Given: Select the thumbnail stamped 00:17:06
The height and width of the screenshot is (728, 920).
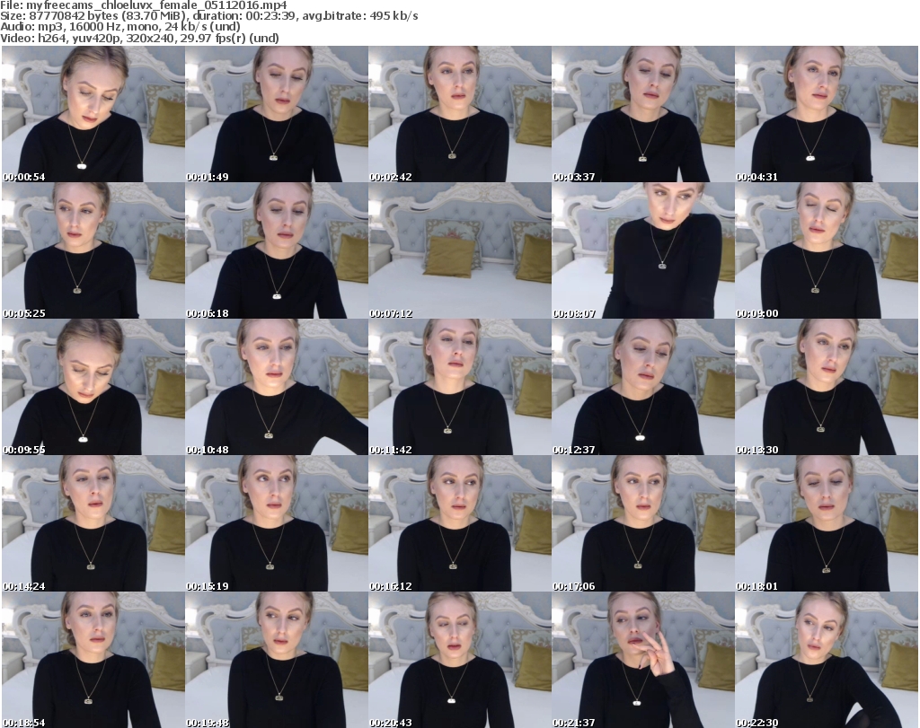Looking at the screenshot, I should click(643, 523).
